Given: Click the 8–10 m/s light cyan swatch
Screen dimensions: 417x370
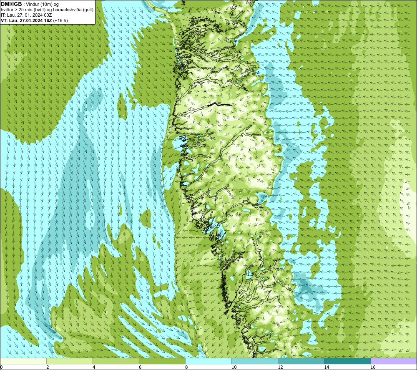Looking at the screenshot, I should tap(208, 361).
